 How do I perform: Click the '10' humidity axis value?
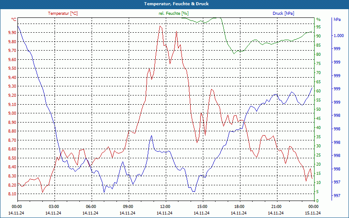pos(318,183)
